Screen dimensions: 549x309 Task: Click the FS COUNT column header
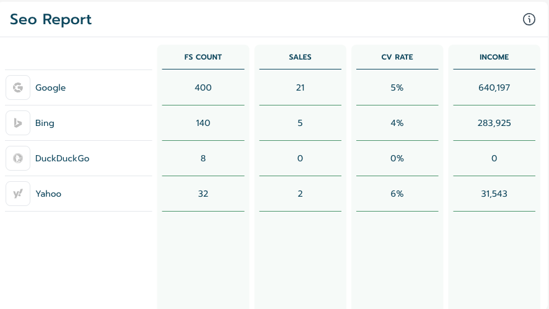[x=203, y=57]
